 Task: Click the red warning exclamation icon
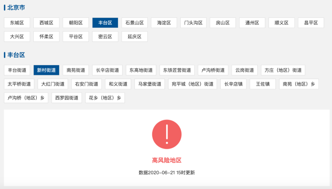tap(168, 134)
